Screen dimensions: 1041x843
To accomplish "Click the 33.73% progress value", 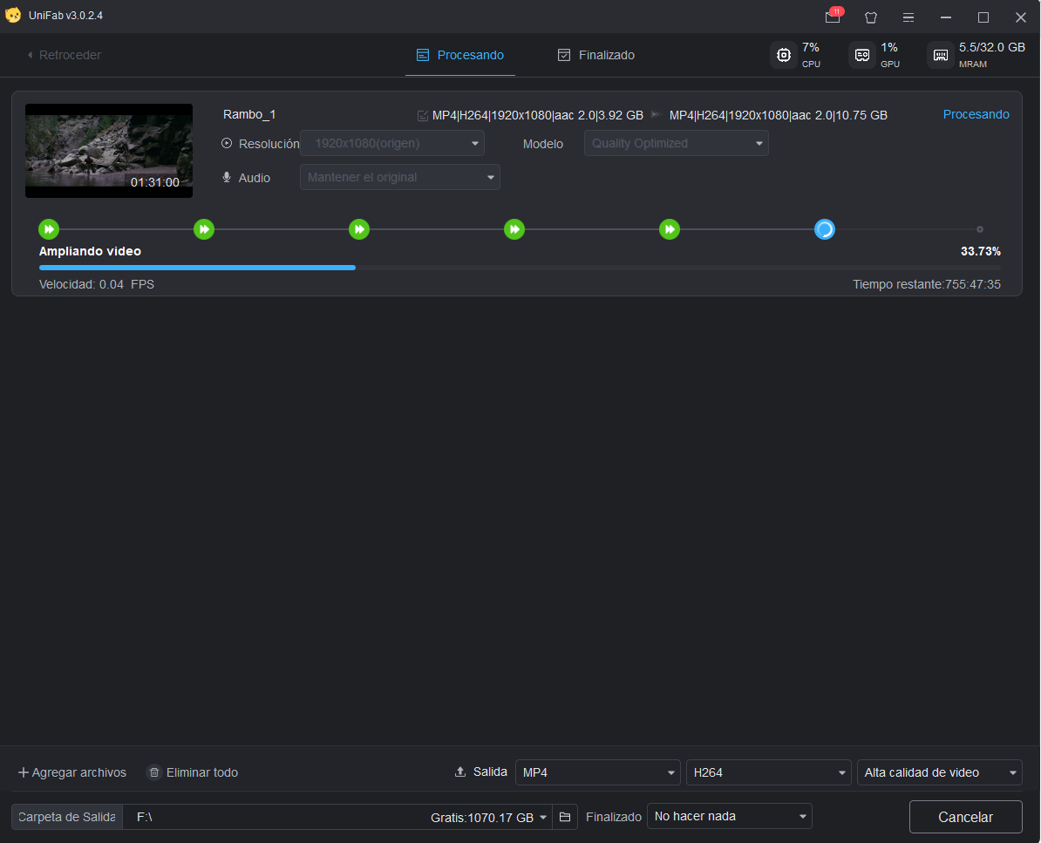I will point(981,251).
